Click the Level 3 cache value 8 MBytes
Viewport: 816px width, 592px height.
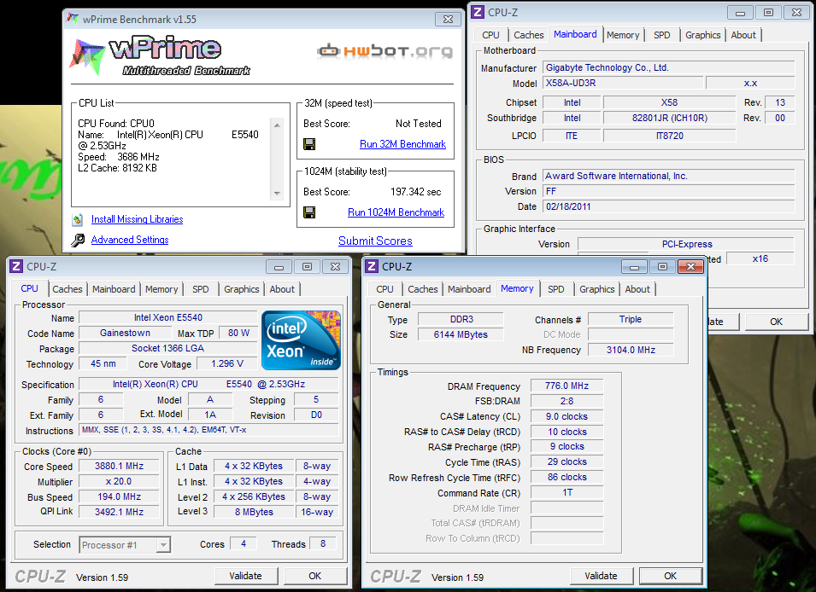(254, 512)
